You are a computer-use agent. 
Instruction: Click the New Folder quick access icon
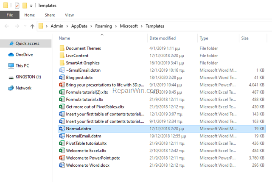point(25,6)
